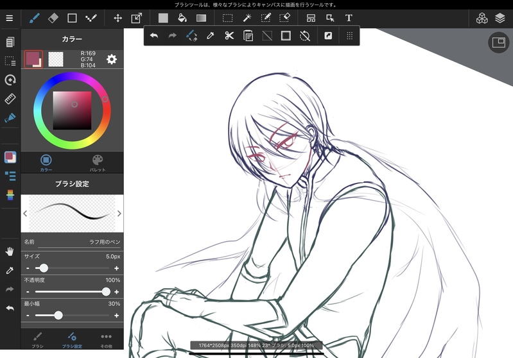The height and width of the screenshot is (358, 513).
Task: Open the layer list sidebar icon
Action: 10,176
